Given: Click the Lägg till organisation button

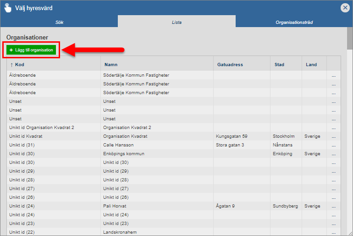Looking at the screenshot, I should coord(31,50).
